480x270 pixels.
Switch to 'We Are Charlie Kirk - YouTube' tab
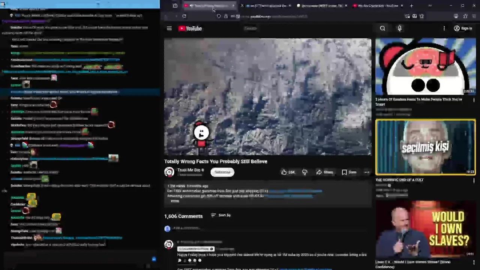378,6
